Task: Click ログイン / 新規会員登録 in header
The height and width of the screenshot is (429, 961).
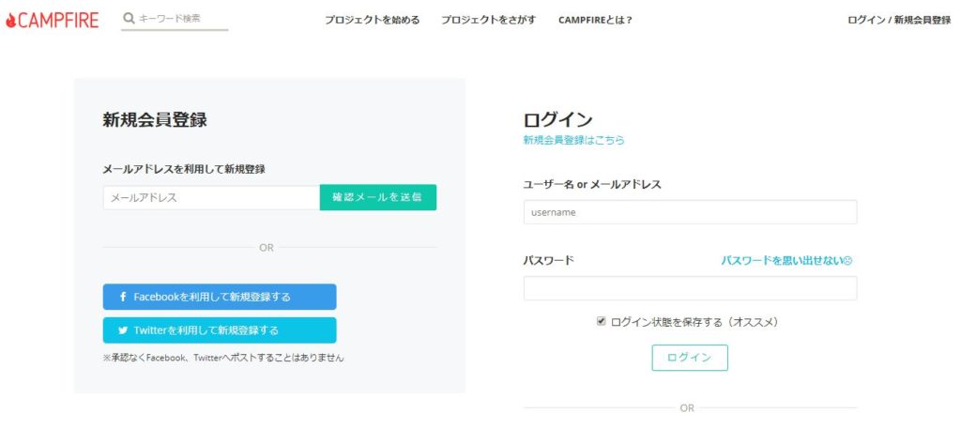Action: tap(899, 20)
